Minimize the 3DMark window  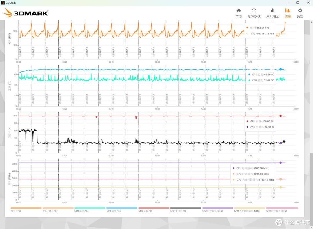pyautogui.click(x=287, y=3)
